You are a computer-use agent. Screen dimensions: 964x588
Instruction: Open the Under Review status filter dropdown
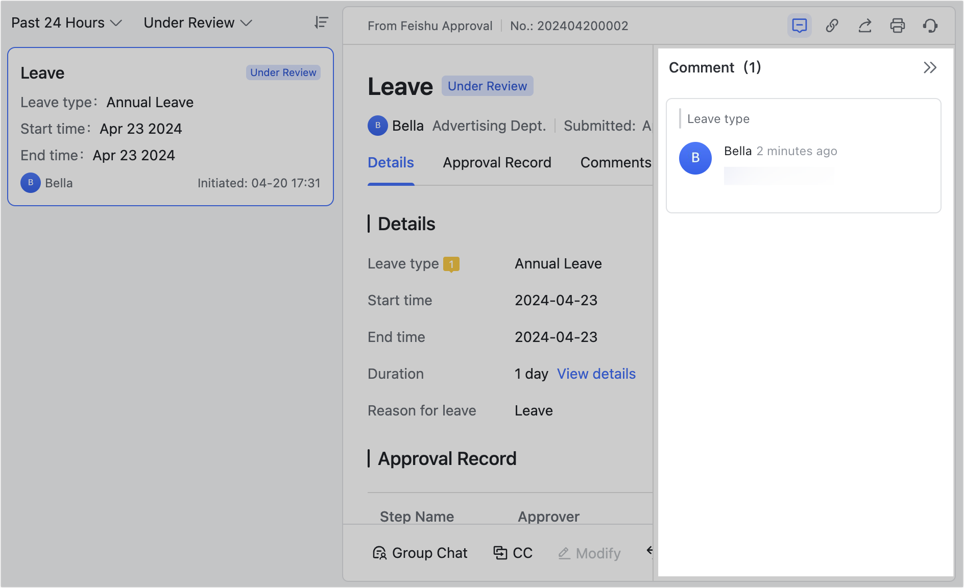[x=197, y=22]
